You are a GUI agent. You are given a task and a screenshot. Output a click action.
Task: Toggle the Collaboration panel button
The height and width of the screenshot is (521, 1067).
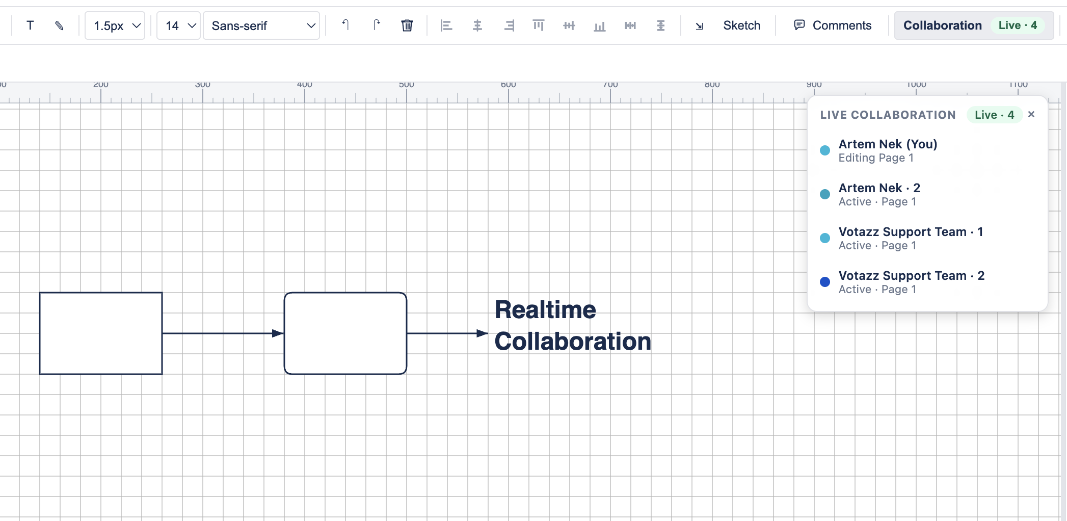(x=974, y=25)
